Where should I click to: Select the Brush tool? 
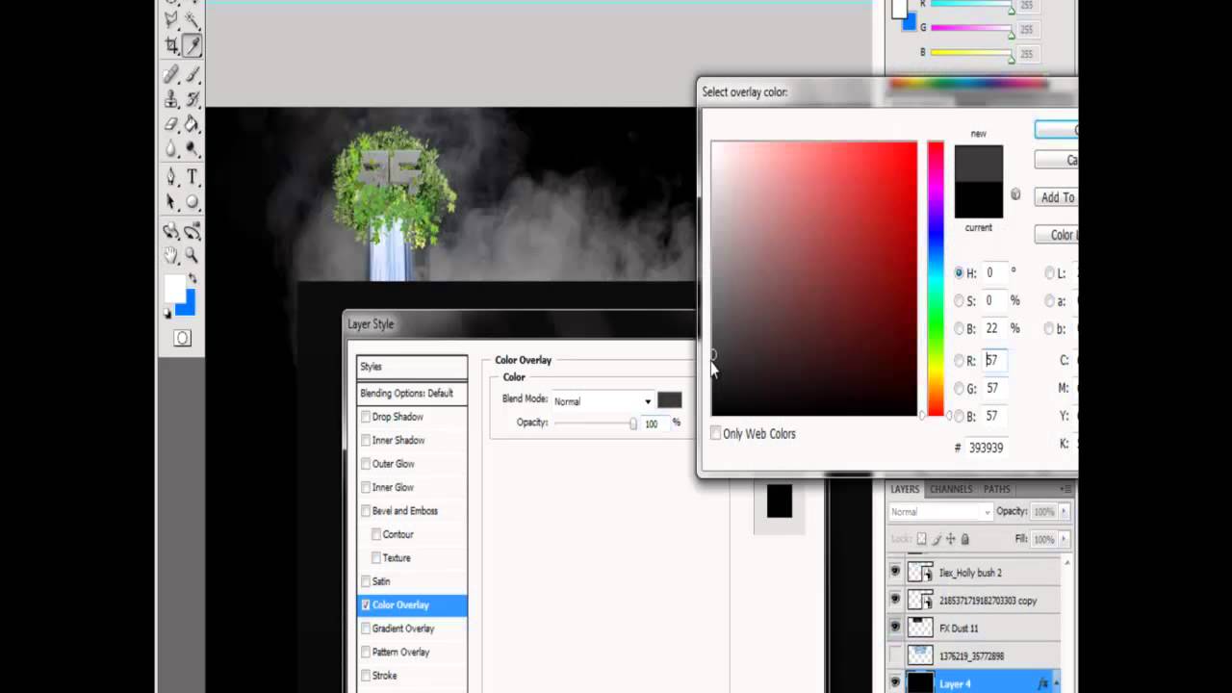pos(192,73)
